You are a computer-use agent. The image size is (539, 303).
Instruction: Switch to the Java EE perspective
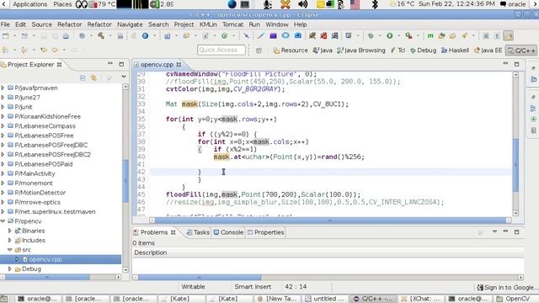click(488, 50)
